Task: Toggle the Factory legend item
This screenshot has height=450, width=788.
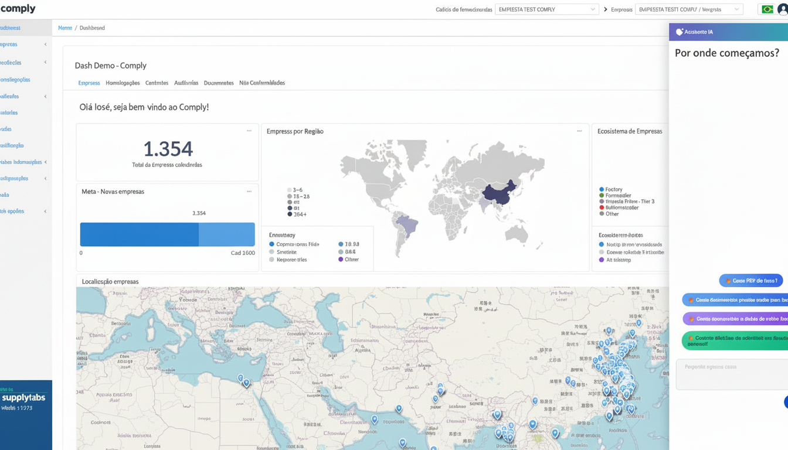Action: 613,189
